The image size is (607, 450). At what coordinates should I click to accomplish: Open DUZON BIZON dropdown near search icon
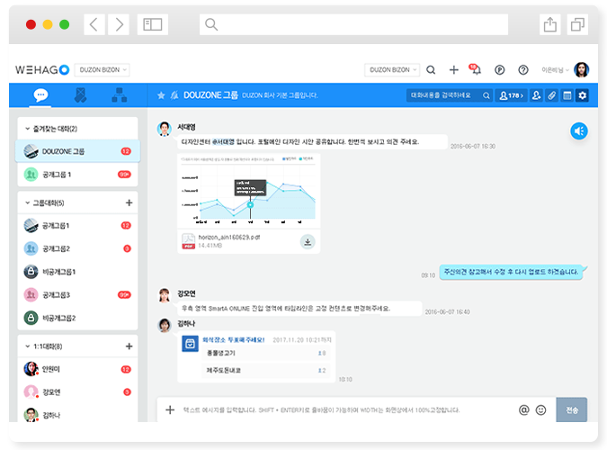coord(392,70)
